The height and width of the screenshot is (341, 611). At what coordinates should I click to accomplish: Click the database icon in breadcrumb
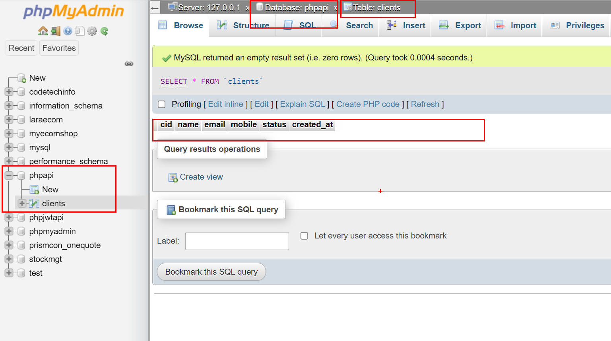[x=260, y=7]
